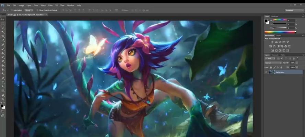Open the layer Opacity slider dropdown
Screen dimensions: 305x137
tap(297, 63)
